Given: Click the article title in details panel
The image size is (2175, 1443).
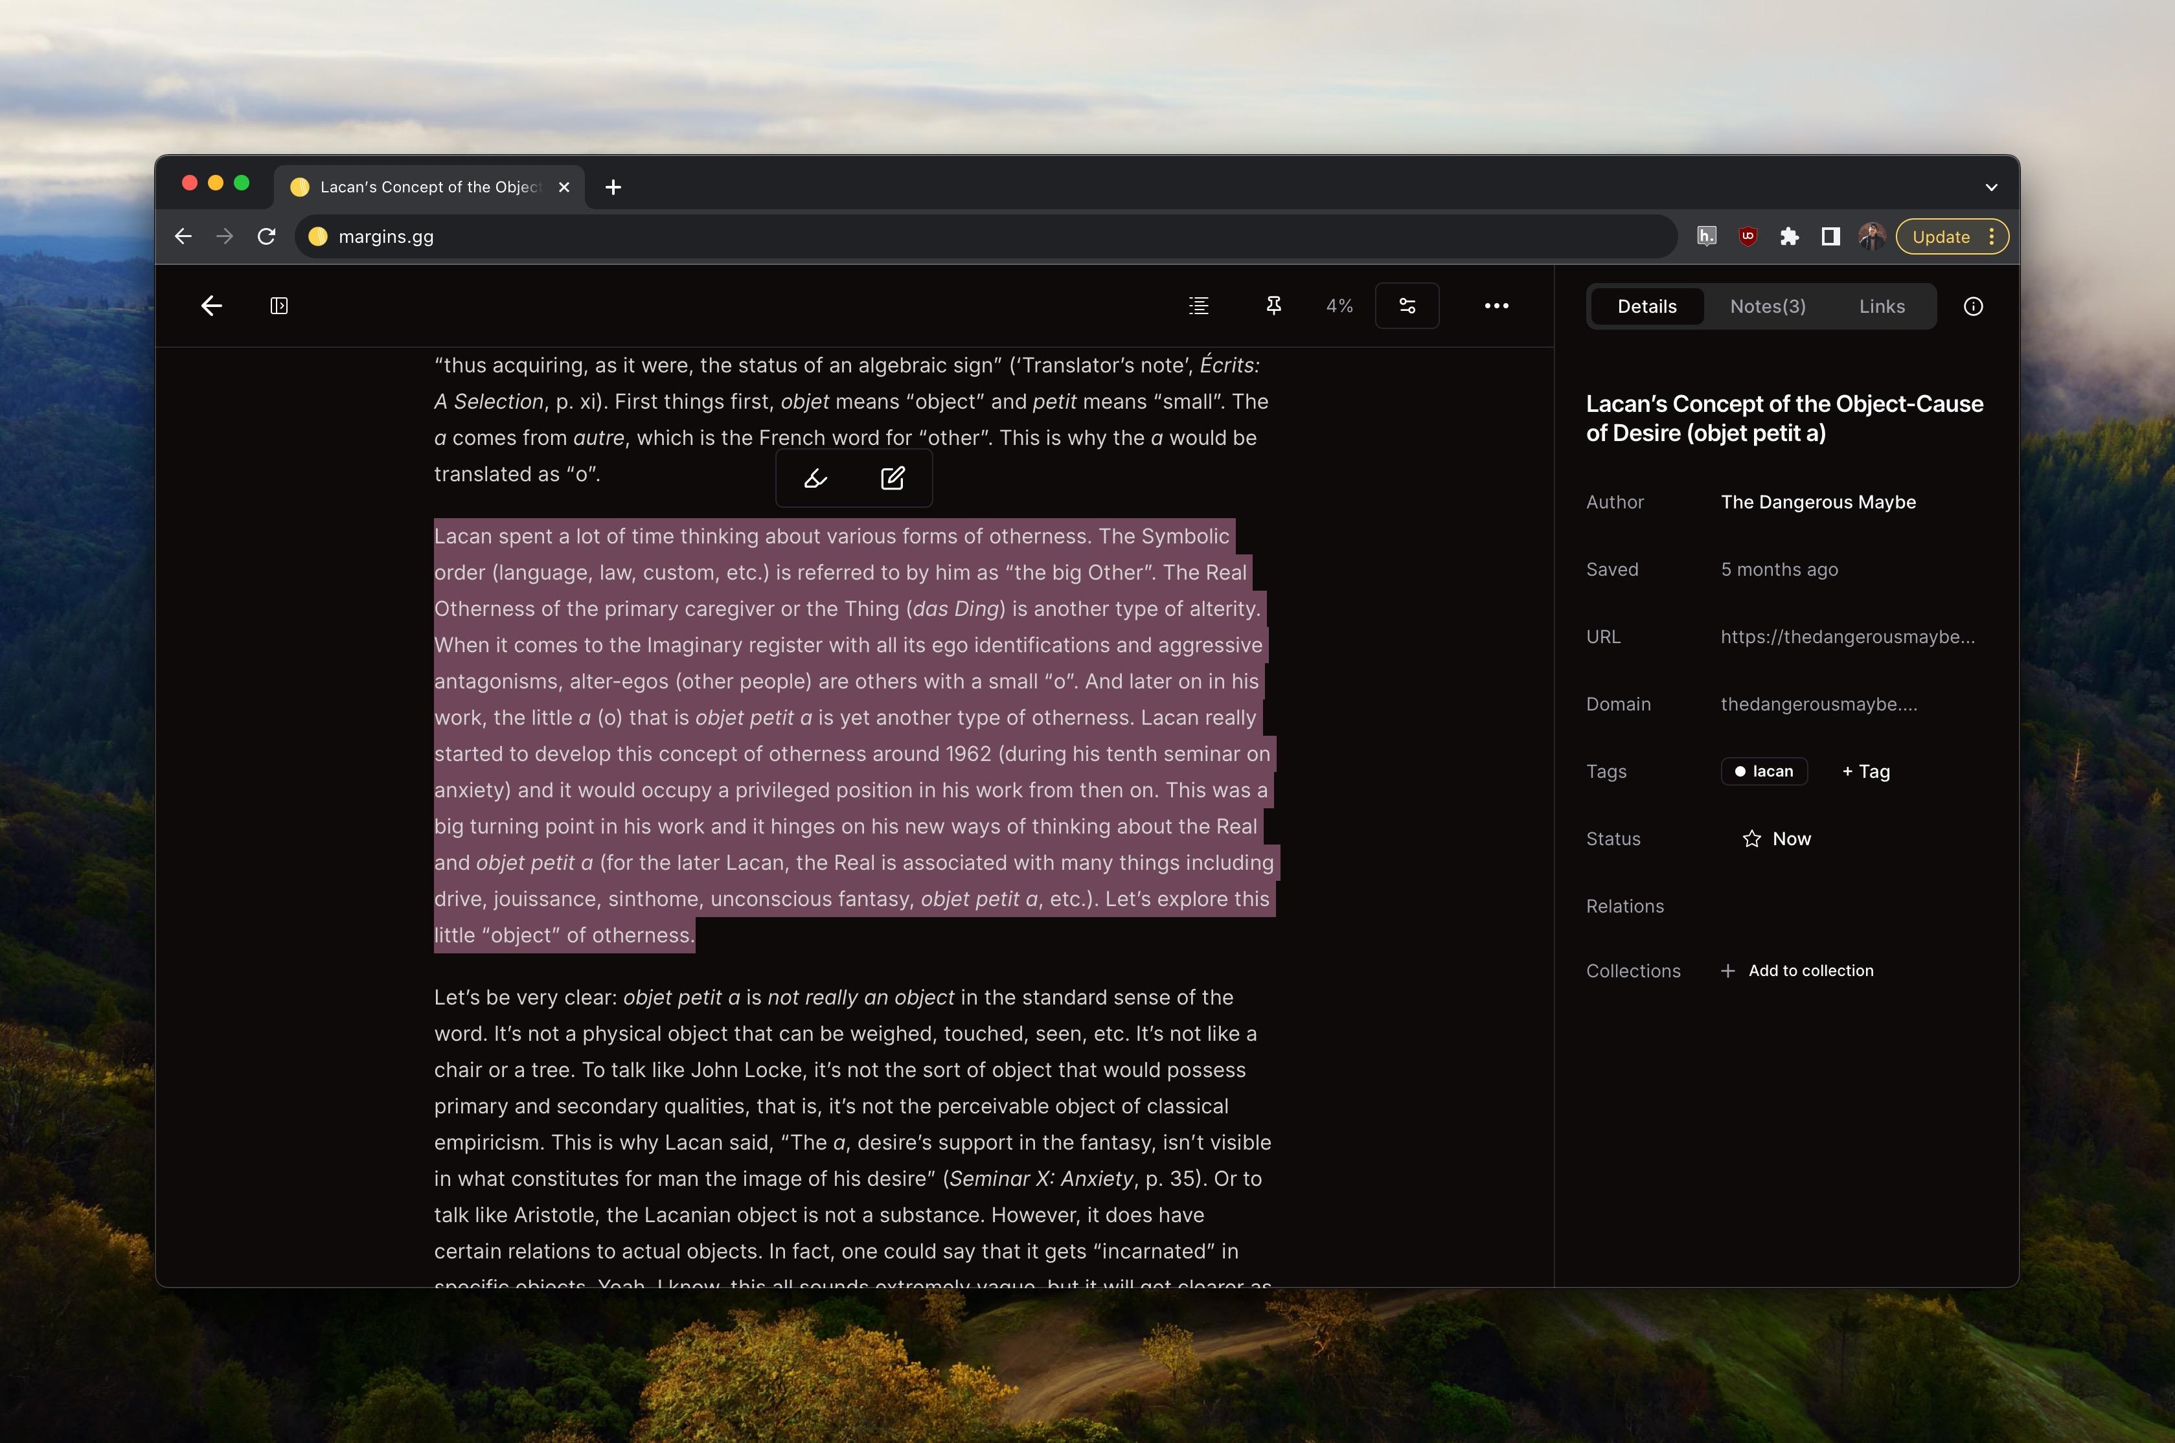Looking at the screenshot, I should pos(1784,418).
